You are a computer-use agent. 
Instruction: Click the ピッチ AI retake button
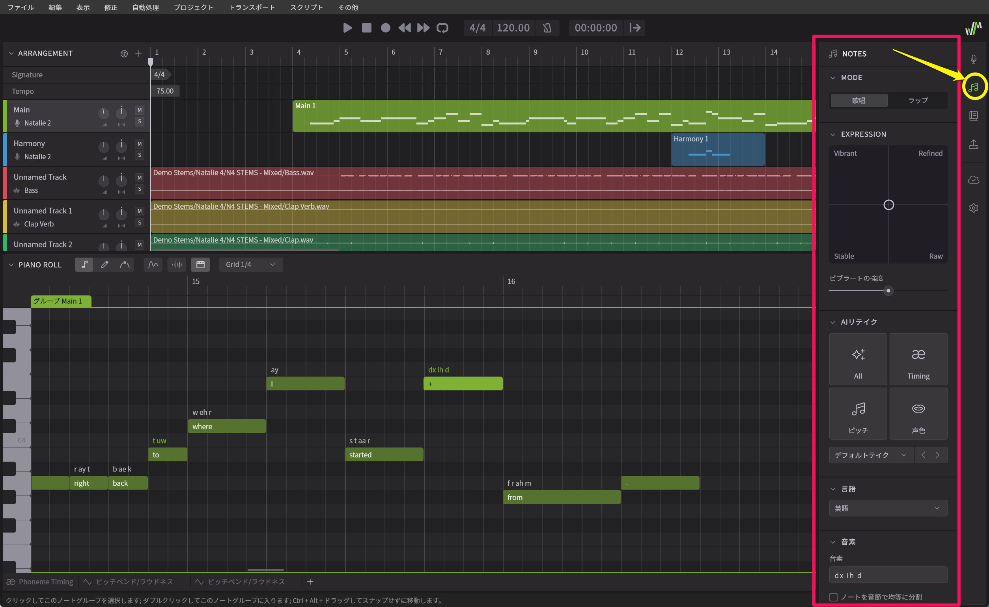click(x=858, y=414)
